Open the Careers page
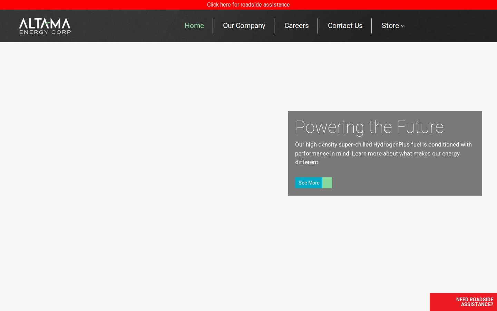This screenshot has height=311, width=497. (296, 26)
